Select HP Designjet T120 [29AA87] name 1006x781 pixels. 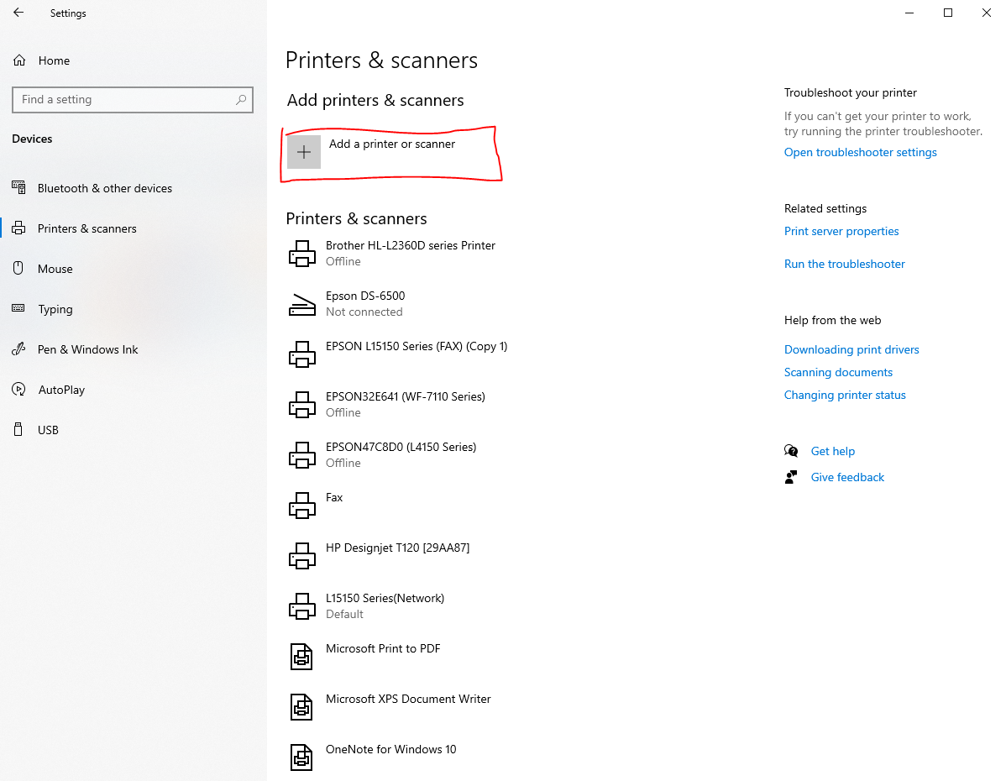(x=398, y=548)
